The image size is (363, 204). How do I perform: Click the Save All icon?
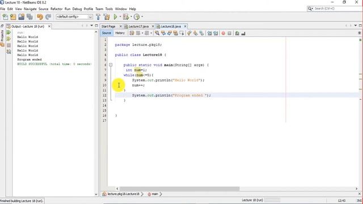[x=29, y=16]
